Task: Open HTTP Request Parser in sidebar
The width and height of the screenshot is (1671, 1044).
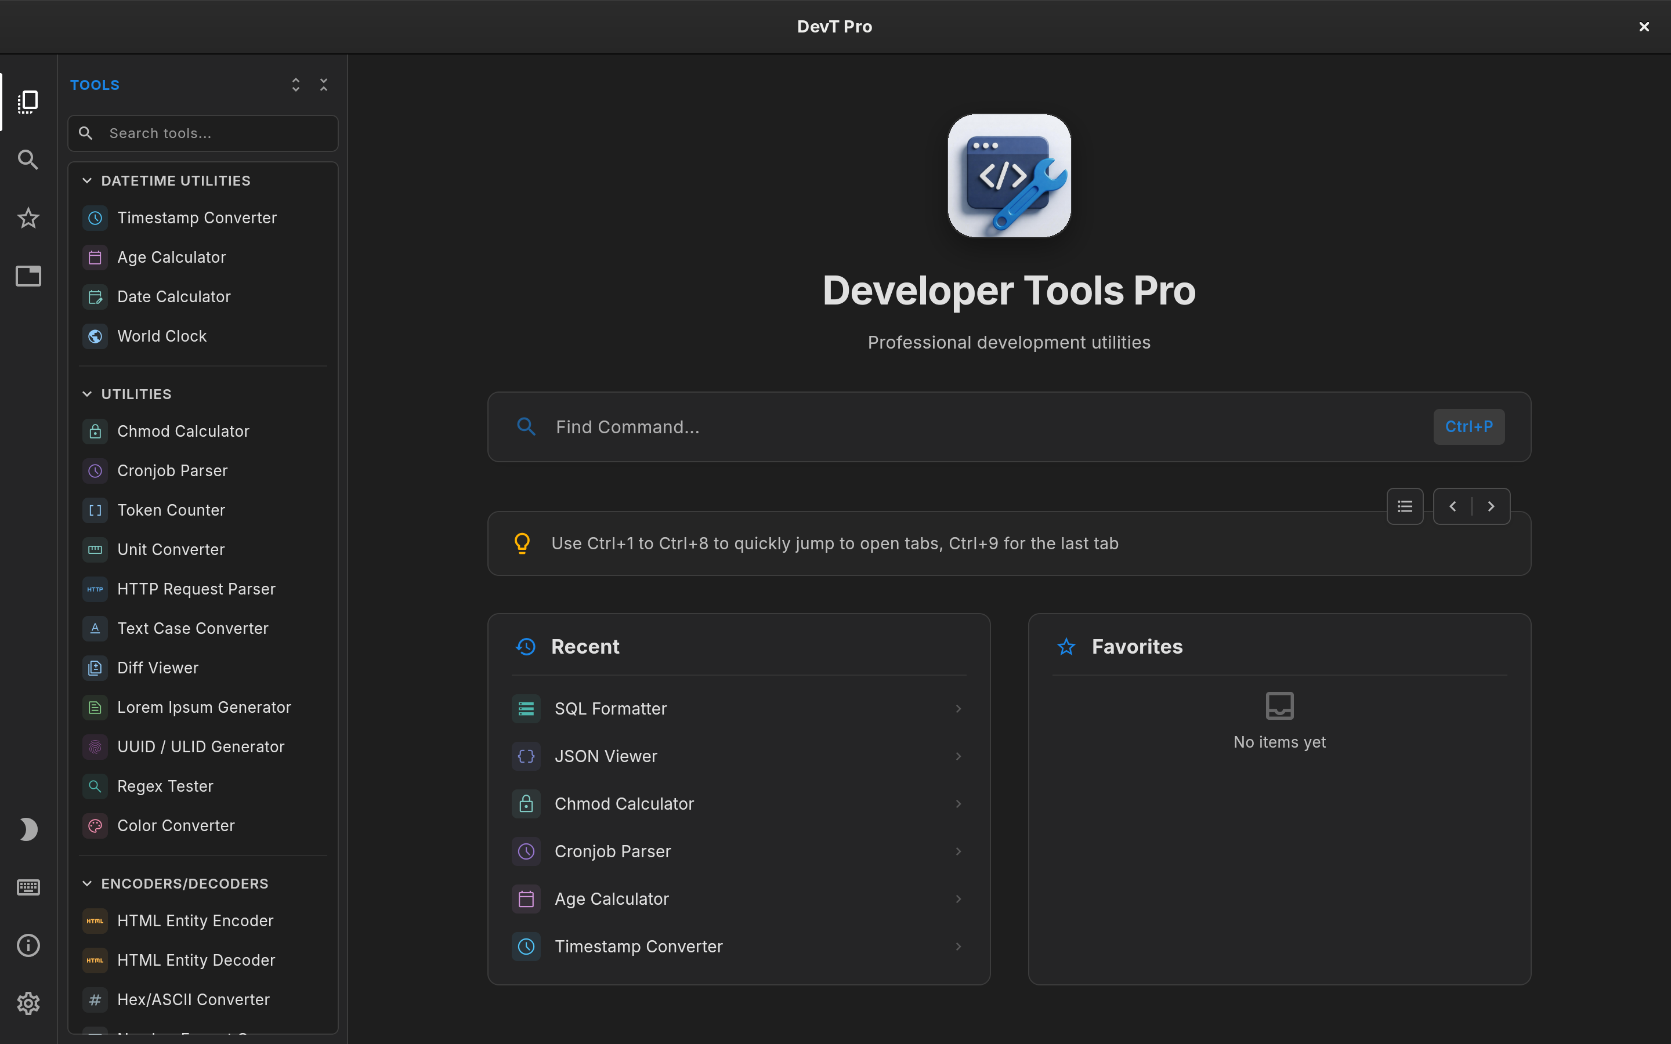Action: pyautogui.click(x=203, y=589)
